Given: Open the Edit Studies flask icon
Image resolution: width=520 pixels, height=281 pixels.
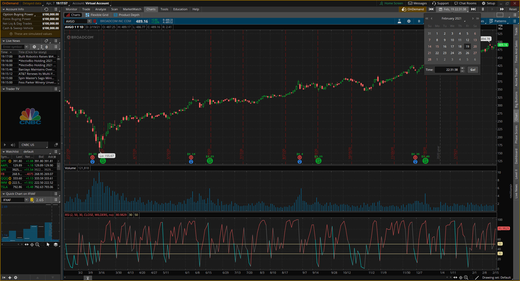Looking at the screenshot, I should [x=399, y=21].
